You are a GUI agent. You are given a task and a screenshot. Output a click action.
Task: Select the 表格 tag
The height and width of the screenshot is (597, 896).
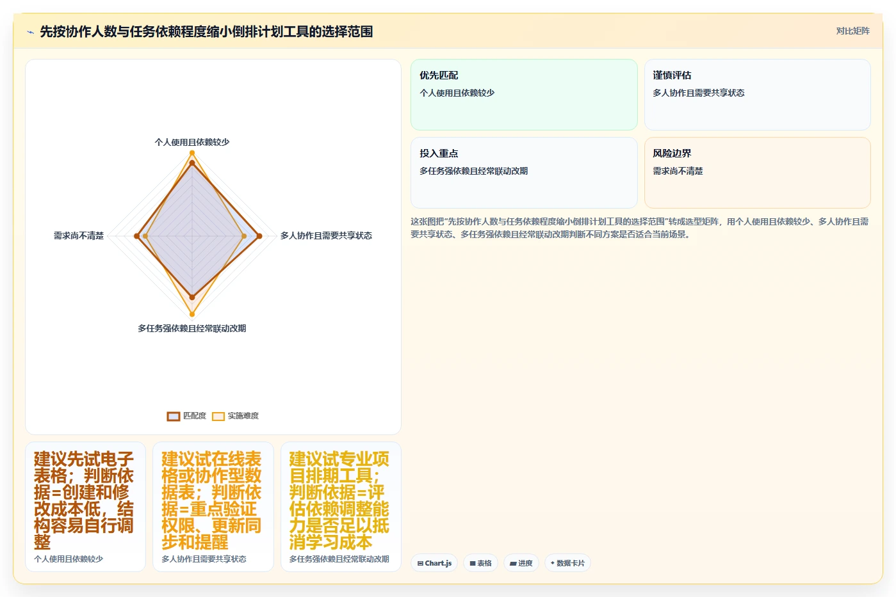point(480,563)
